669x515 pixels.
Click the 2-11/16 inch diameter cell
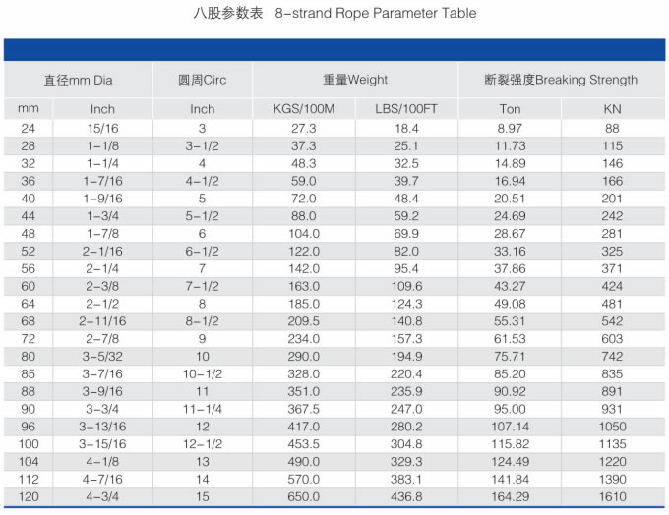[102, 321]
